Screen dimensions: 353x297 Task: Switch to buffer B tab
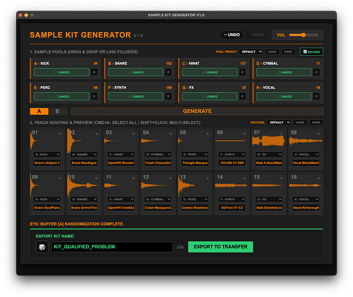click(x=58, y=111)
